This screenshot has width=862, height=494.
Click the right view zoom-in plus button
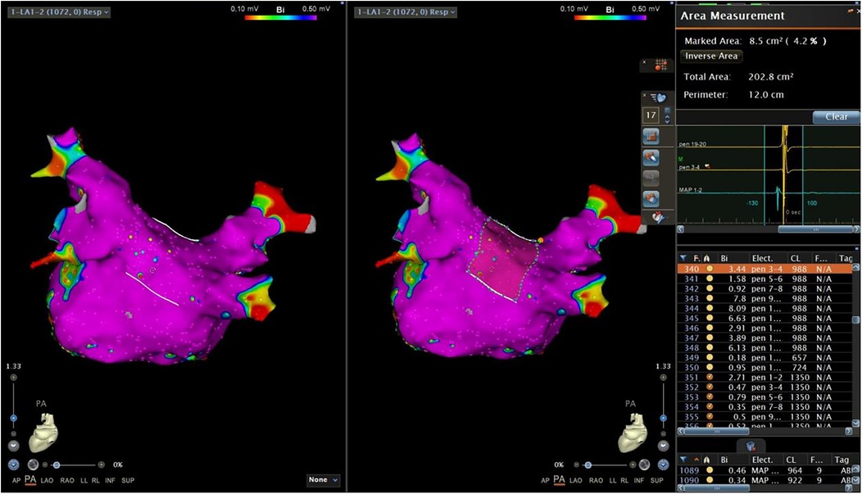[x=663, y=378]
